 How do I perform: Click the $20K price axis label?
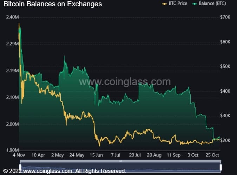pos(225,140)
